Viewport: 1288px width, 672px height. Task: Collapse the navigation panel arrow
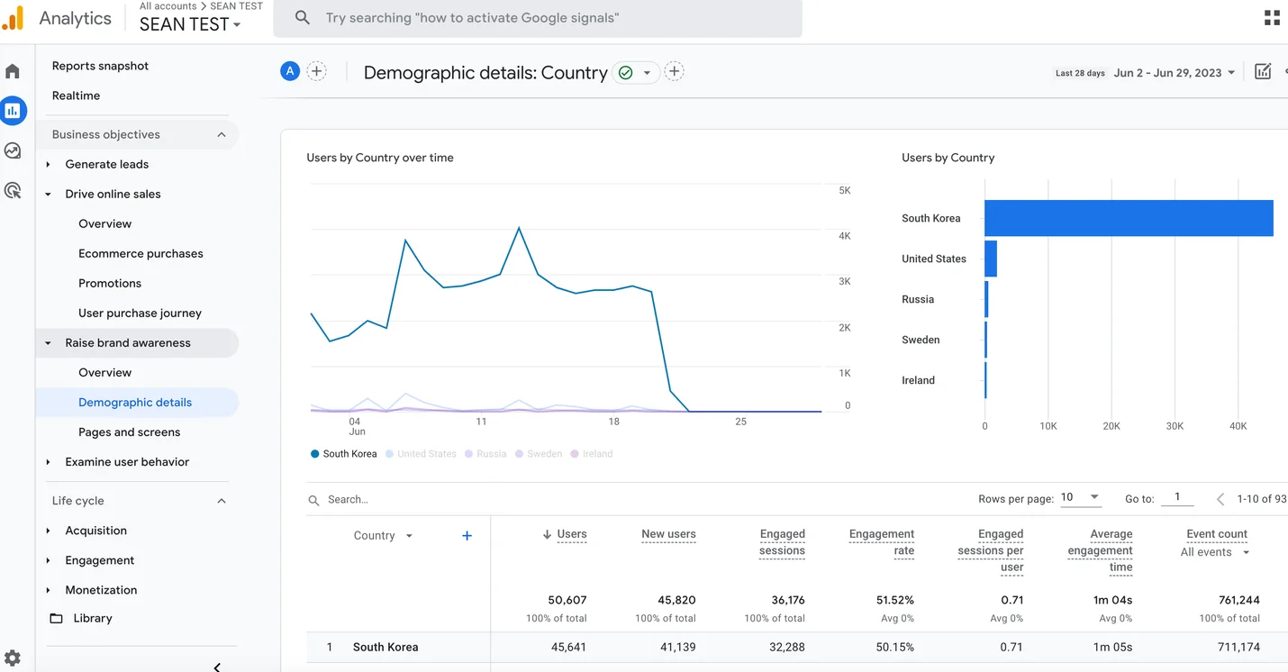217,667
